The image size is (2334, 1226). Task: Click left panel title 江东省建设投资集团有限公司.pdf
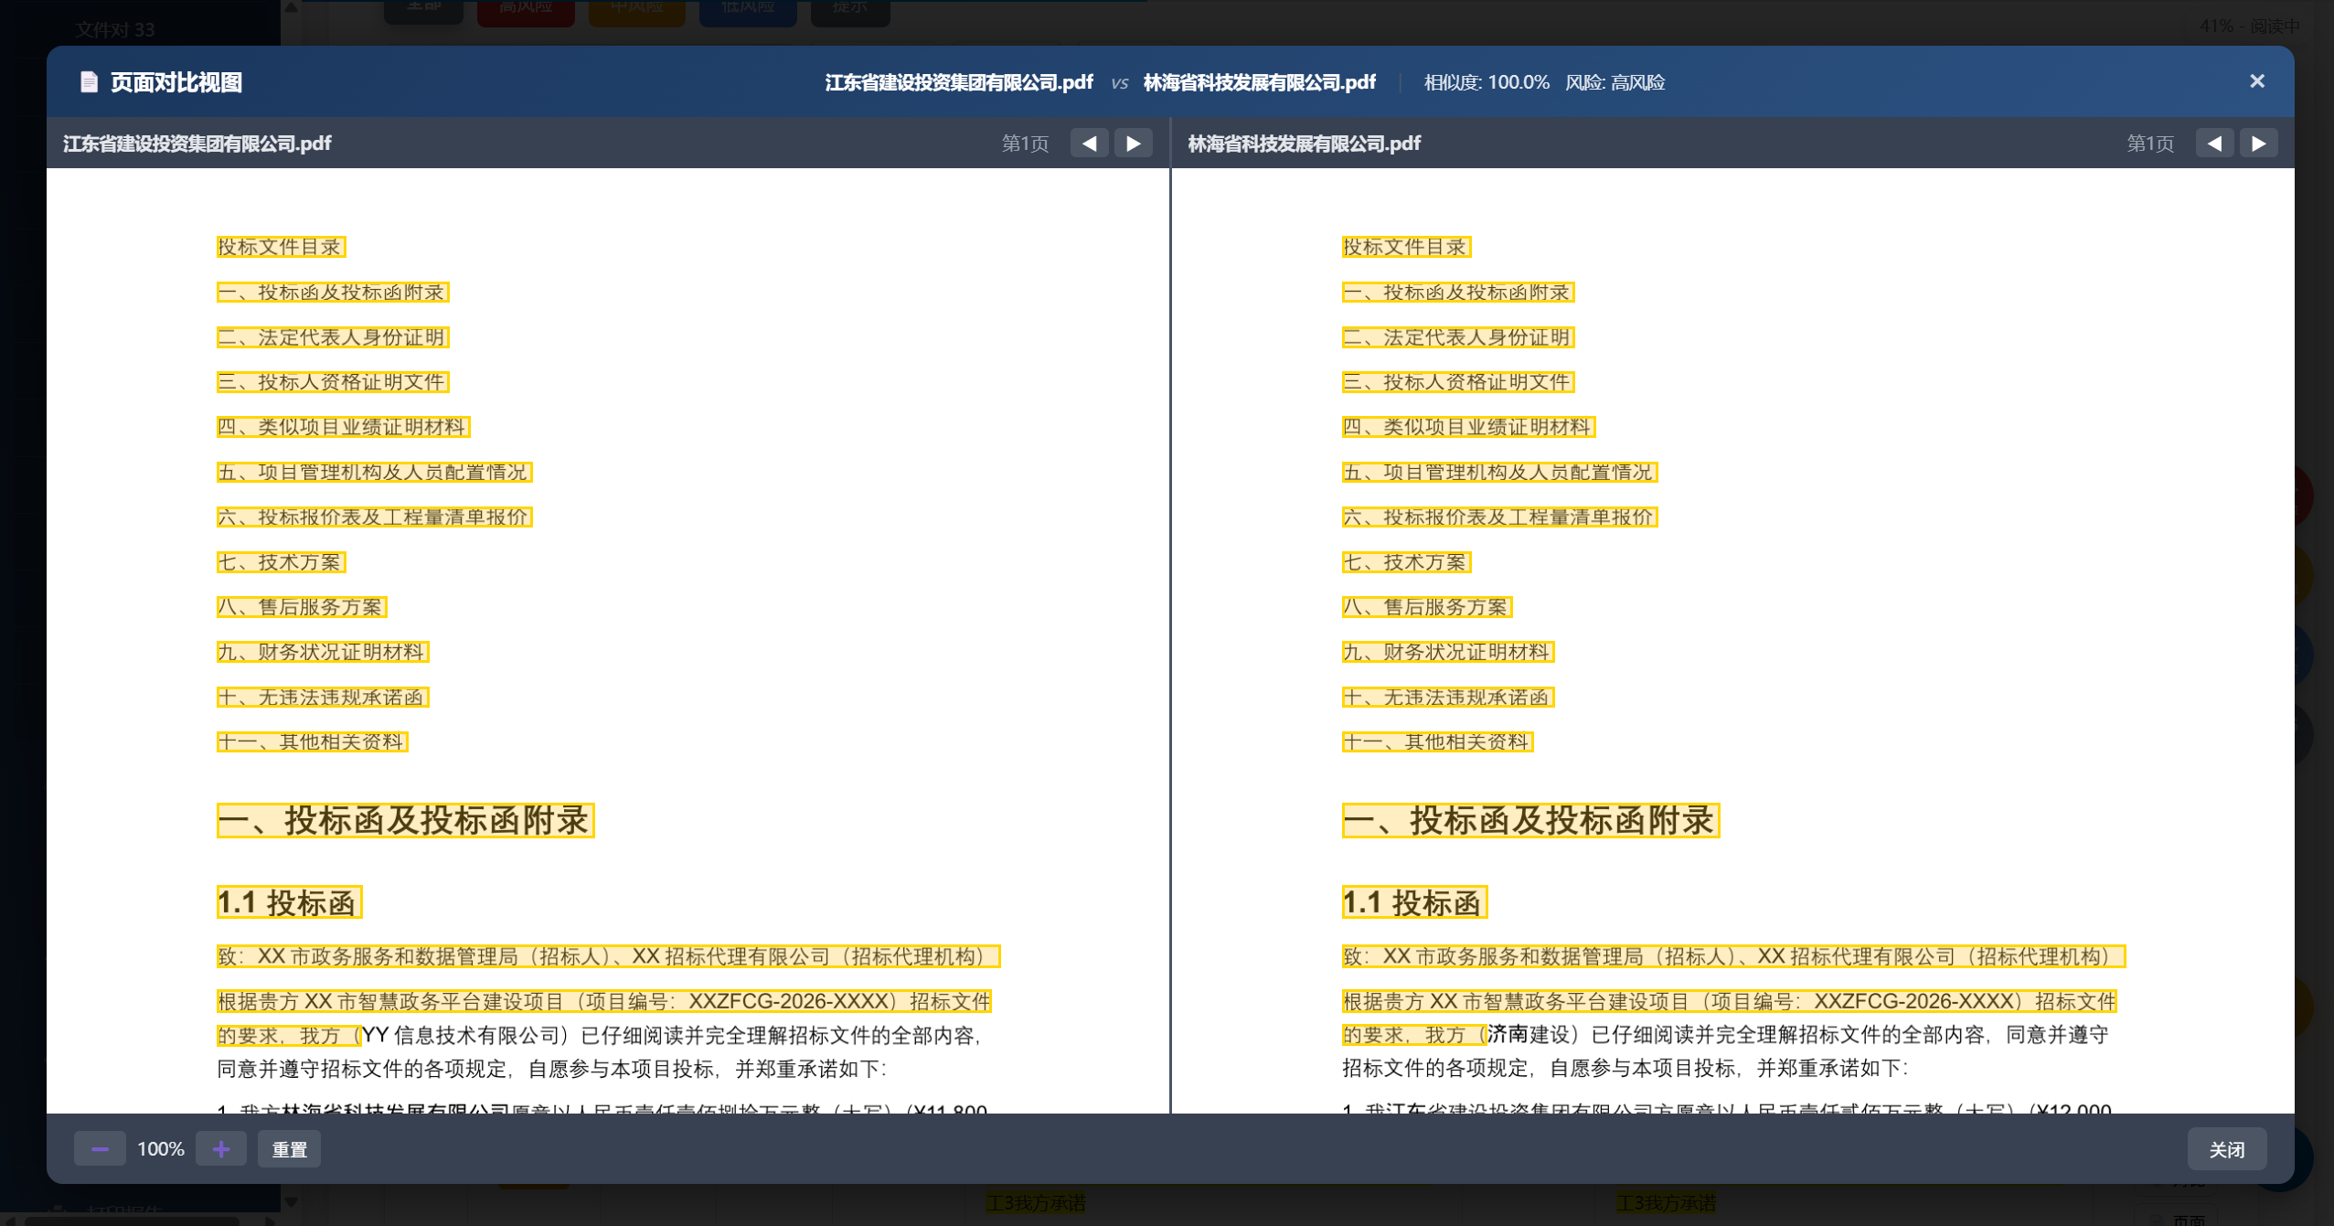pos(197,143)
